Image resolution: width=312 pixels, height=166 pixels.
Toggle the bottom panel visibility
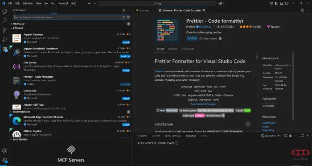(x=282, y=4)
